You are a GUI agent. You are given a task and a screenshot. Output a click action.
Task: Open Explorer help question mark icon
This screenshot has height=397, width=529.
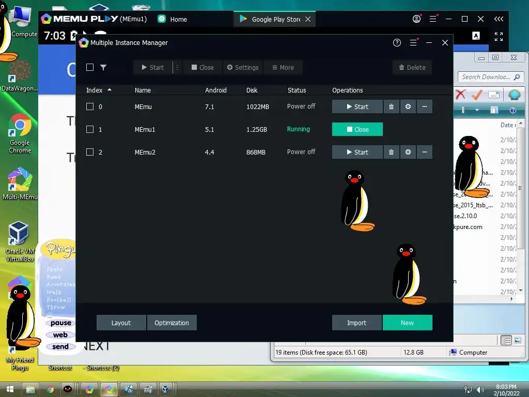coord(513,110)
